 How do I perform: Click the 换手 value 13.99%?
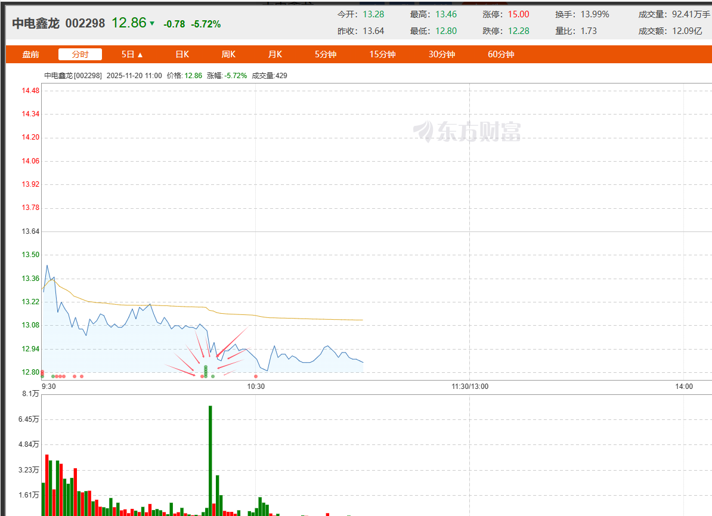pos(595,14)
